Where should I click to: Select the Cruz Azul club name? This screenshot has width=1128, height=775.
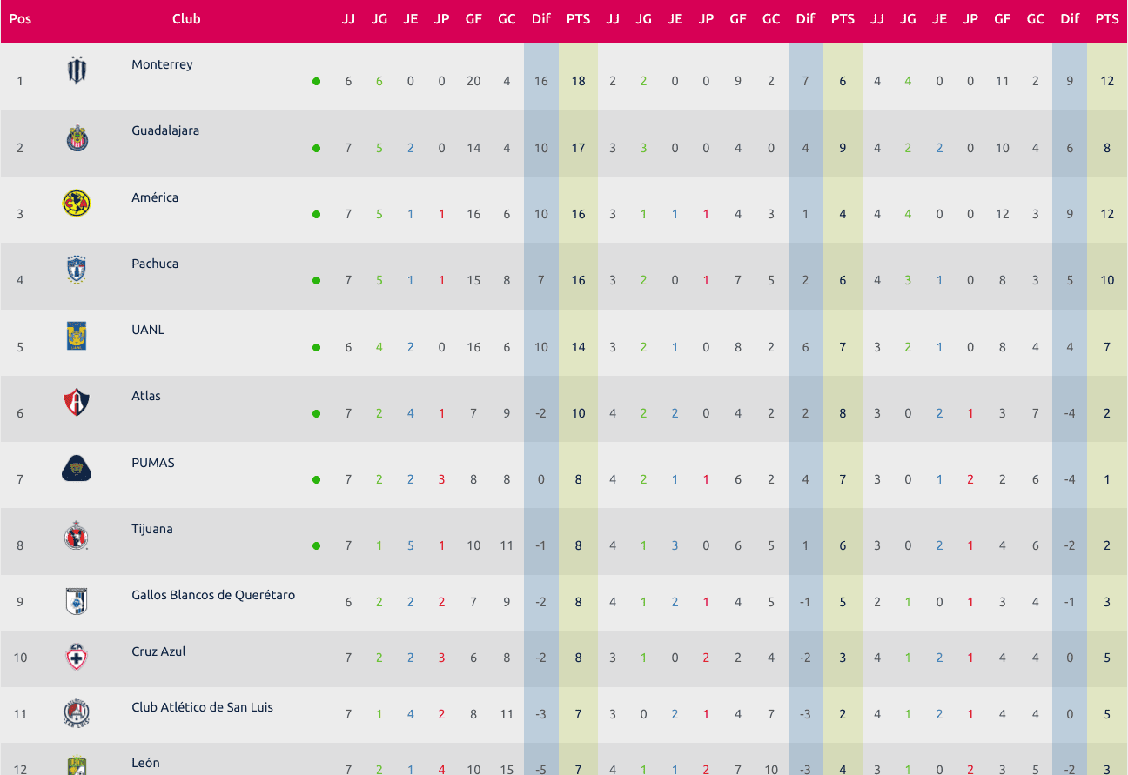158,651
